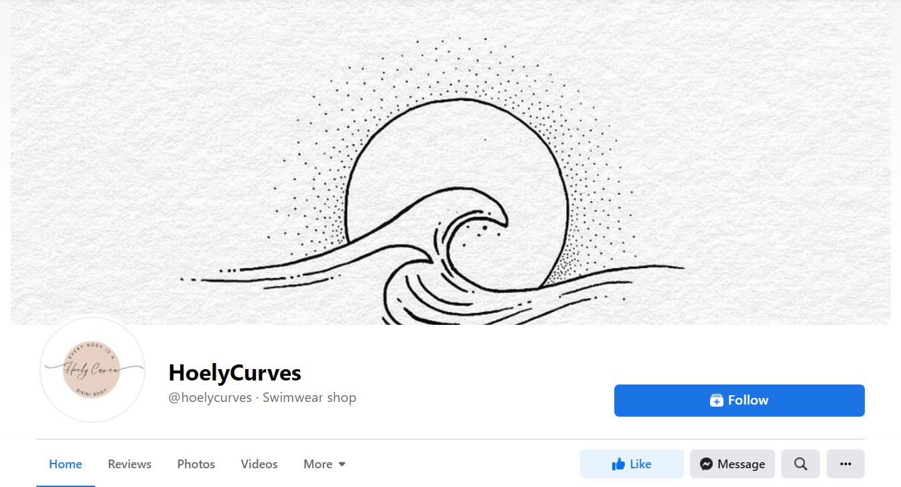Click the thumbs-up icon
This screenshot has height=487, width=901.
point(618,464)
